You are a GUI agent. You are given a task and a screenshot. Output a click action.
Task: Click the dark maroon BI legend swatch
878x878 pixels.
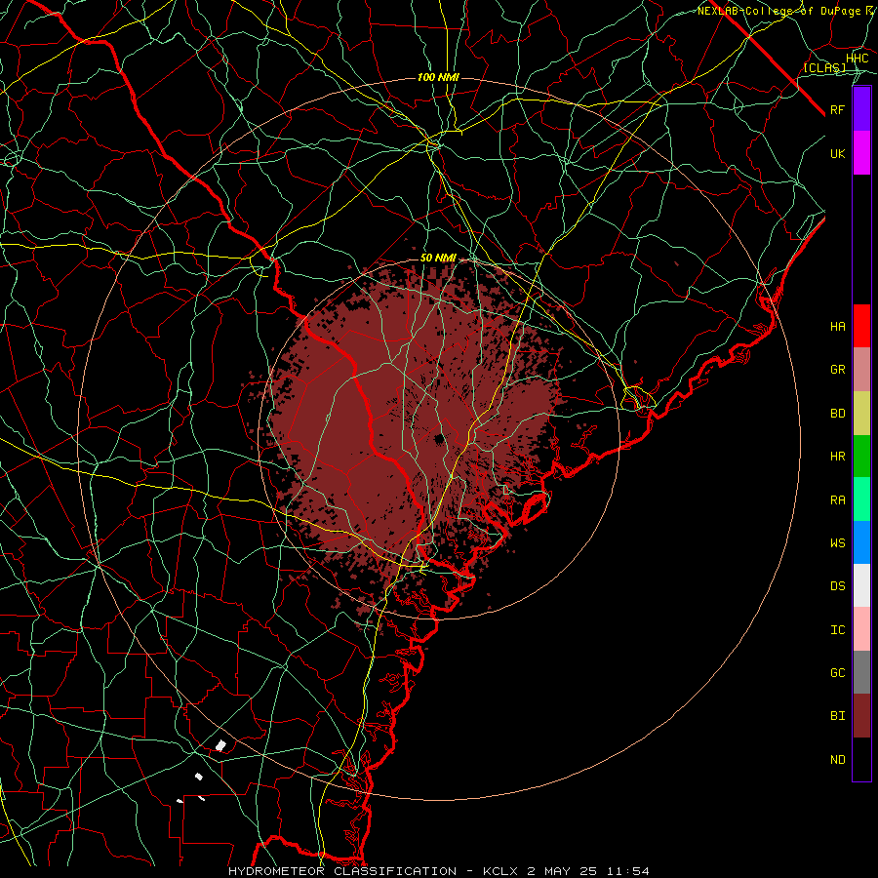point(861,716)
